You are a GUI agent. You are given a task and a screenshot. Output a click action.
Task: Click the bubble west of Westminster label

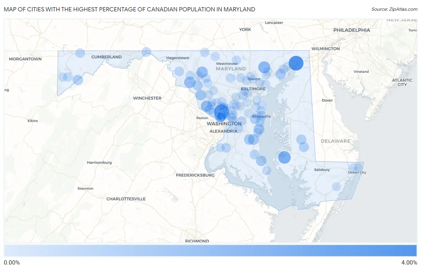202,72
